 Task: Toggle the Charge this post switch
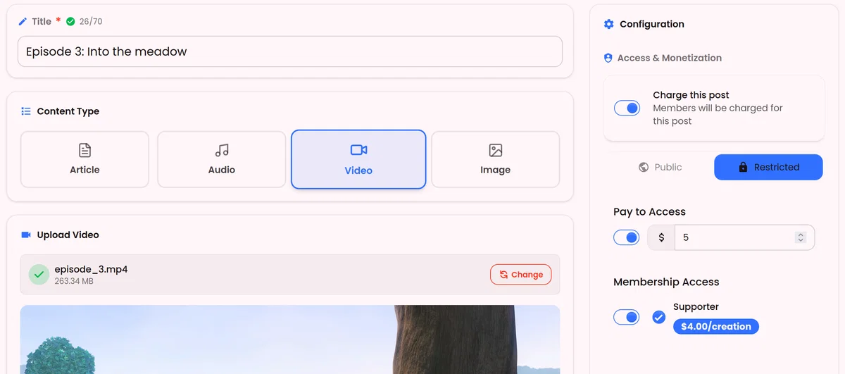(627, 108)
